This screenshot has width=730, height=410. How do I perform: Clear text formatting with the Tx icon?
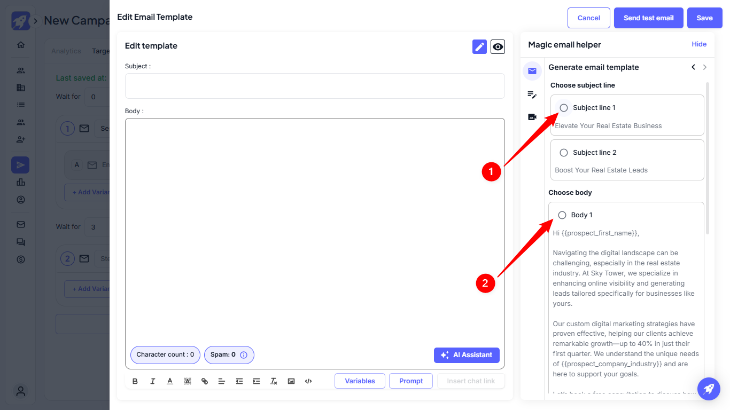pyautogui.click(x=274, y=381)
